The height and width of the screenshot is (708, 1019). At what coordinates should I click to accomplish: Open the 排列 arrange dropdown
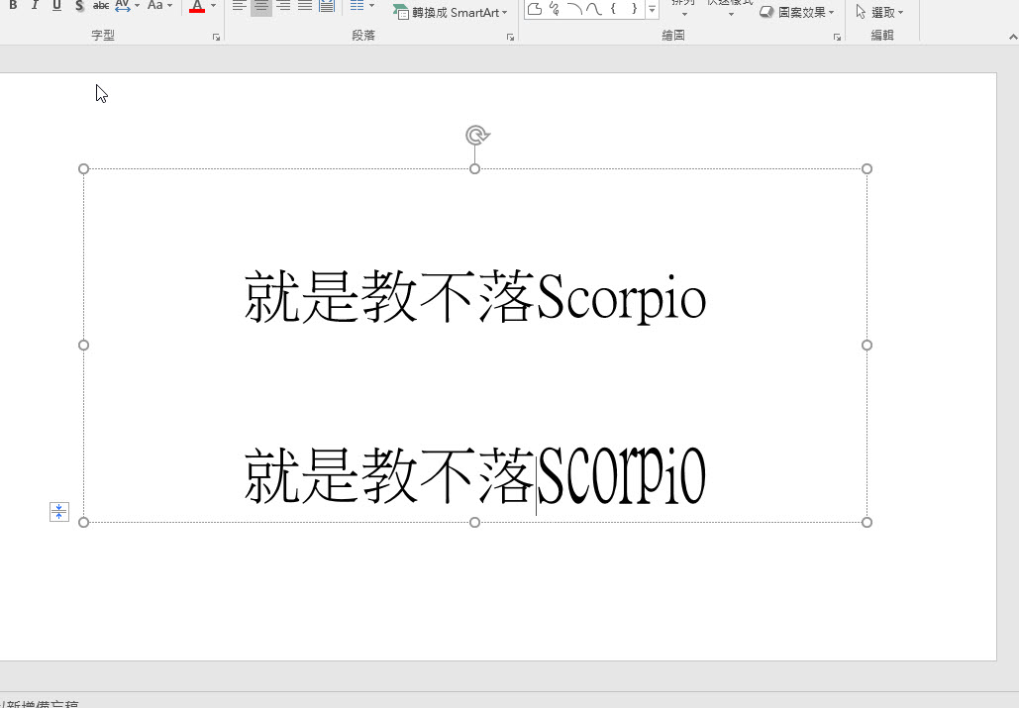tap(683, 8)
